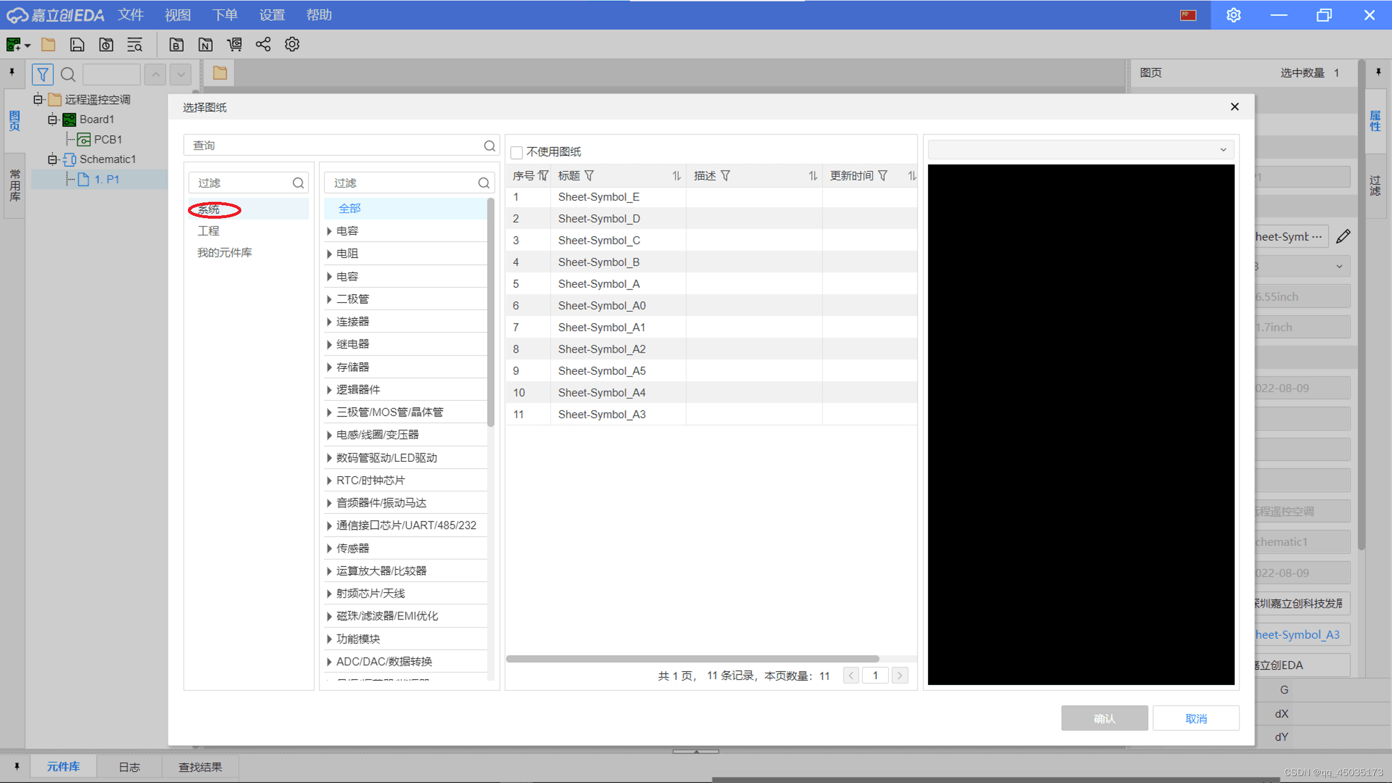Click the share icon in toolbar

coord(263,45)
